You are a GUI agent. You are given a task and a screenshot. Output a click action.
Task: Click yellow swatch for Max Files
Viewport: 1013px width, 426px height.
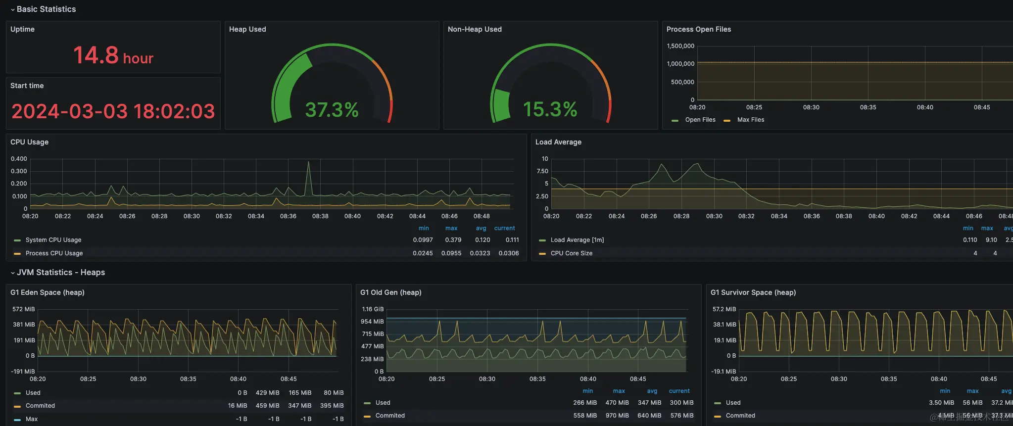point(727,120)
